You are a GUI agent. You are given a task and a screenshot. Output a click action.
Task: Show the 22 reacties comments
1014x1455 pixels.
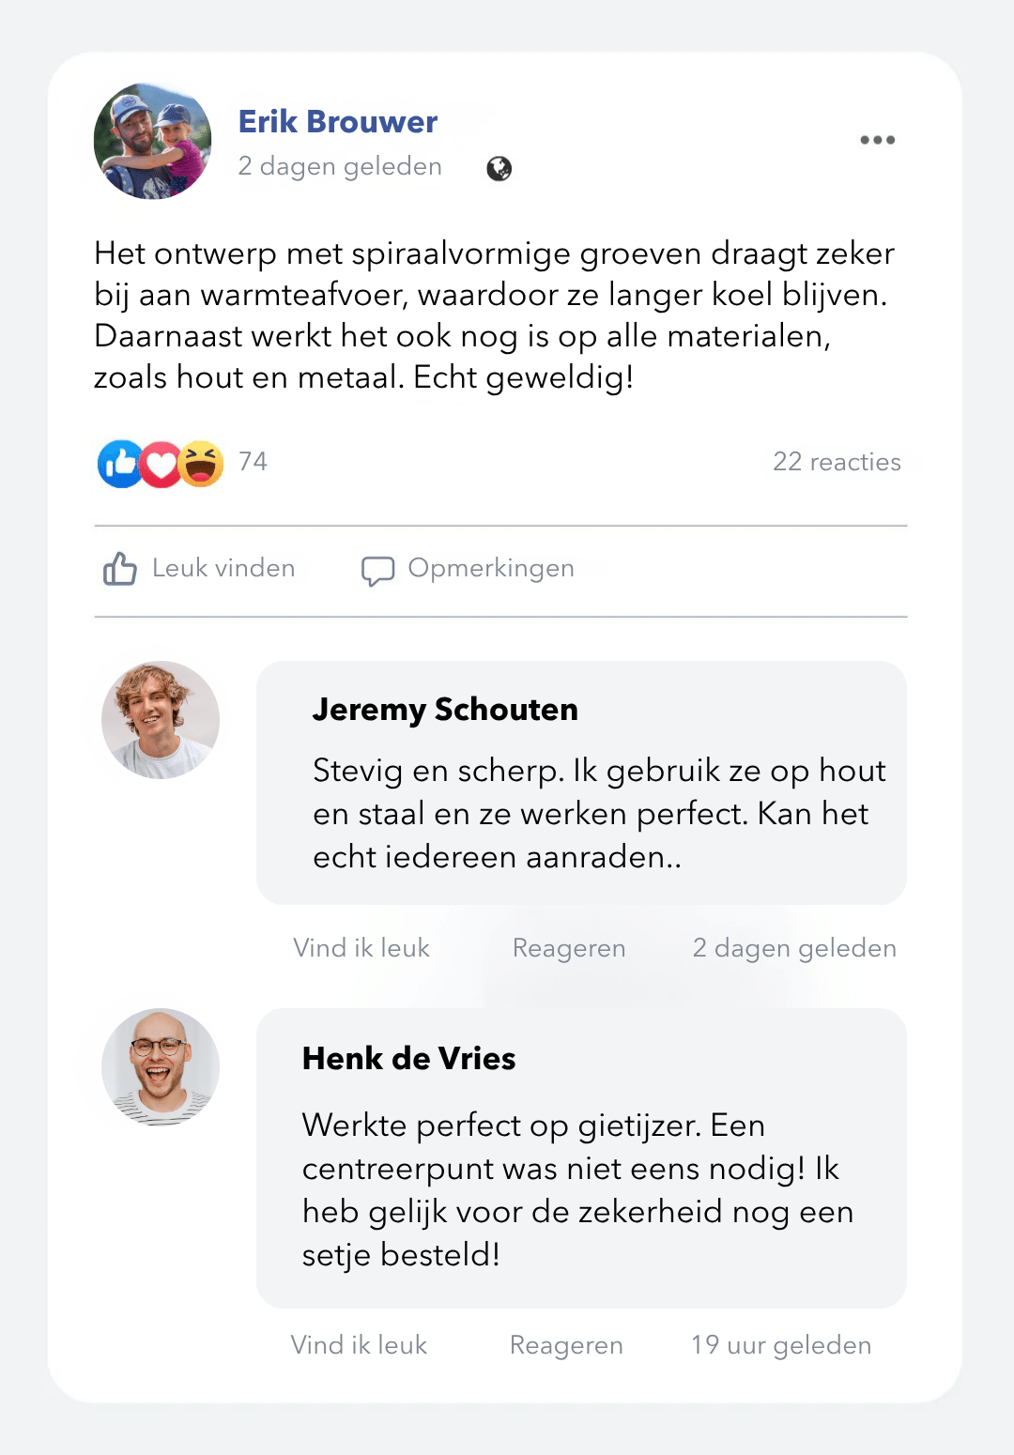pos(837,462)
